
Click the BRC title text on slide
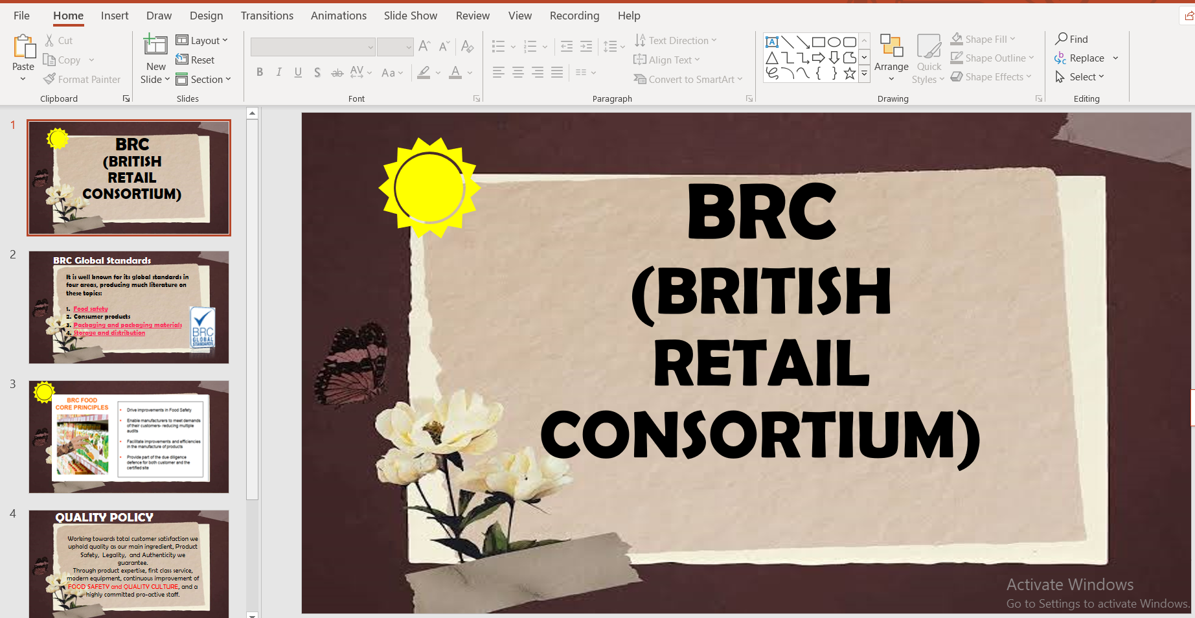click(x=761, y=211)
